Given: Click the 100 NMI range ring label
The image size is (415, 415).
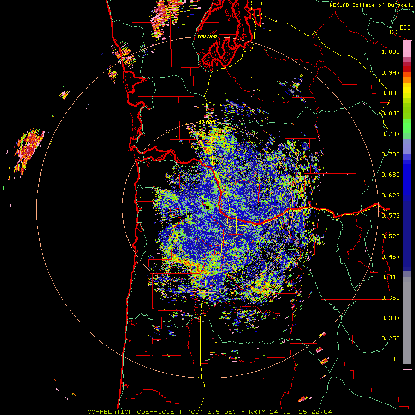Looking at the screenshot, I should coord(207,36).
